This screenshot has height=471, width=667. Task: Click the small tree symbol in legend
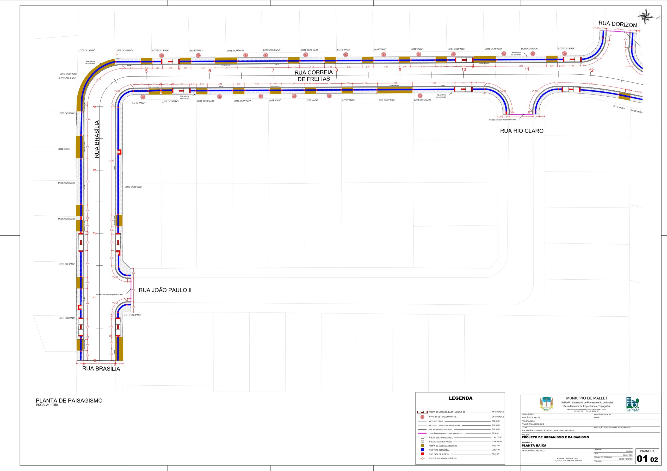(x=423, y=417)
